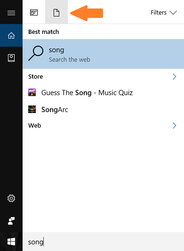184x251 pixels.
Task: Open the Cortana Notebook icon
Action: point(11,58)
